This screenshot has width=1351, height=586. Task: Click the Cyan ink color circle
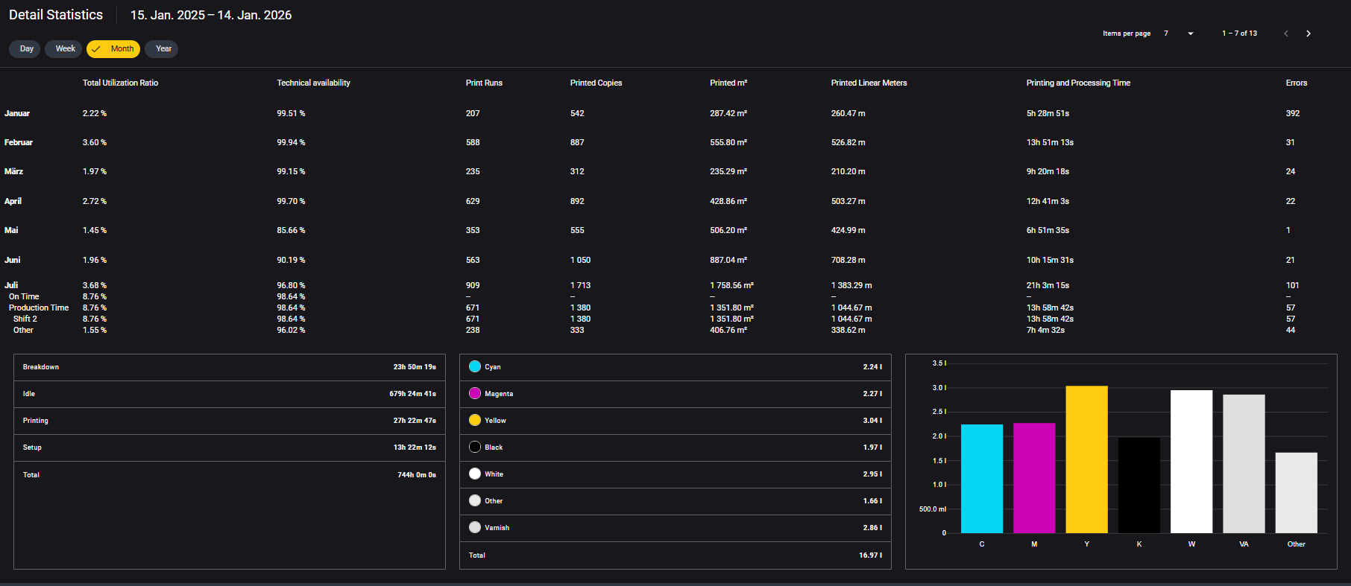click(475, 367)
